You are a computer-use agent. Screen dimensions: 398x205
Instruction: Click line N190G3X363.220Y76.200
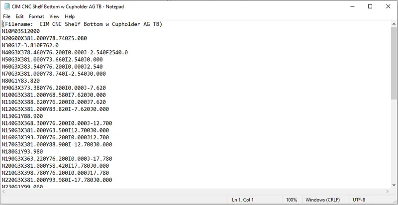tap(57, 159)
